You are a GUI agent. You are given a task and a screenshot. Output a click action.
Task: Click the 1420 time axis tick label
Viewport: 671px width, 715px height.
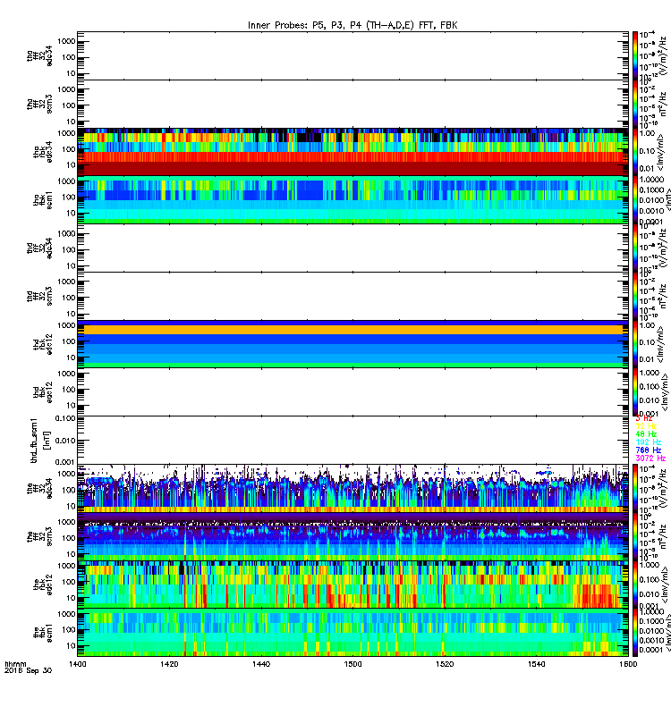(169, 664)
